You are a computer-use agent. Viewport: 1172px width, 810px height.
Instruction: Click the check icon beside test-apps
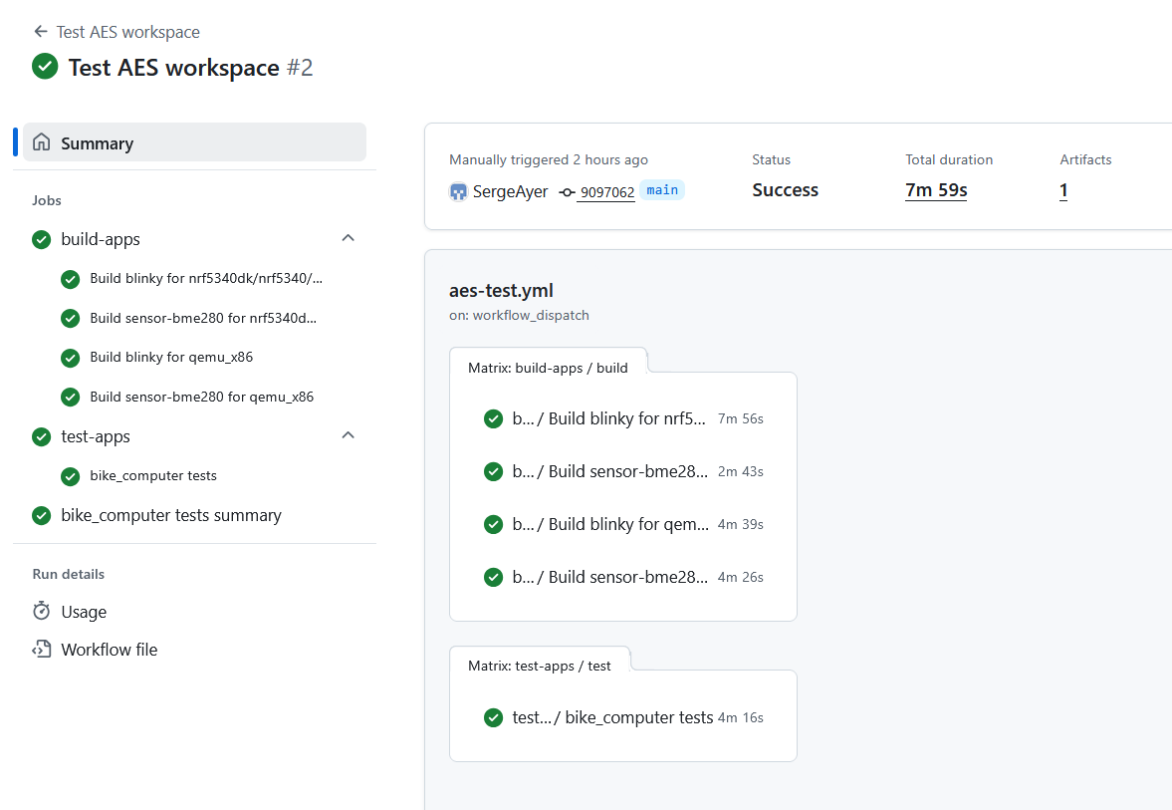(x=41, y=436)
